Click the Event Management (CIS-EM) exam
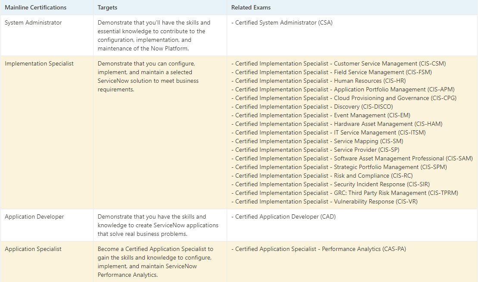 pyautogui.click(x=321, y=115)
